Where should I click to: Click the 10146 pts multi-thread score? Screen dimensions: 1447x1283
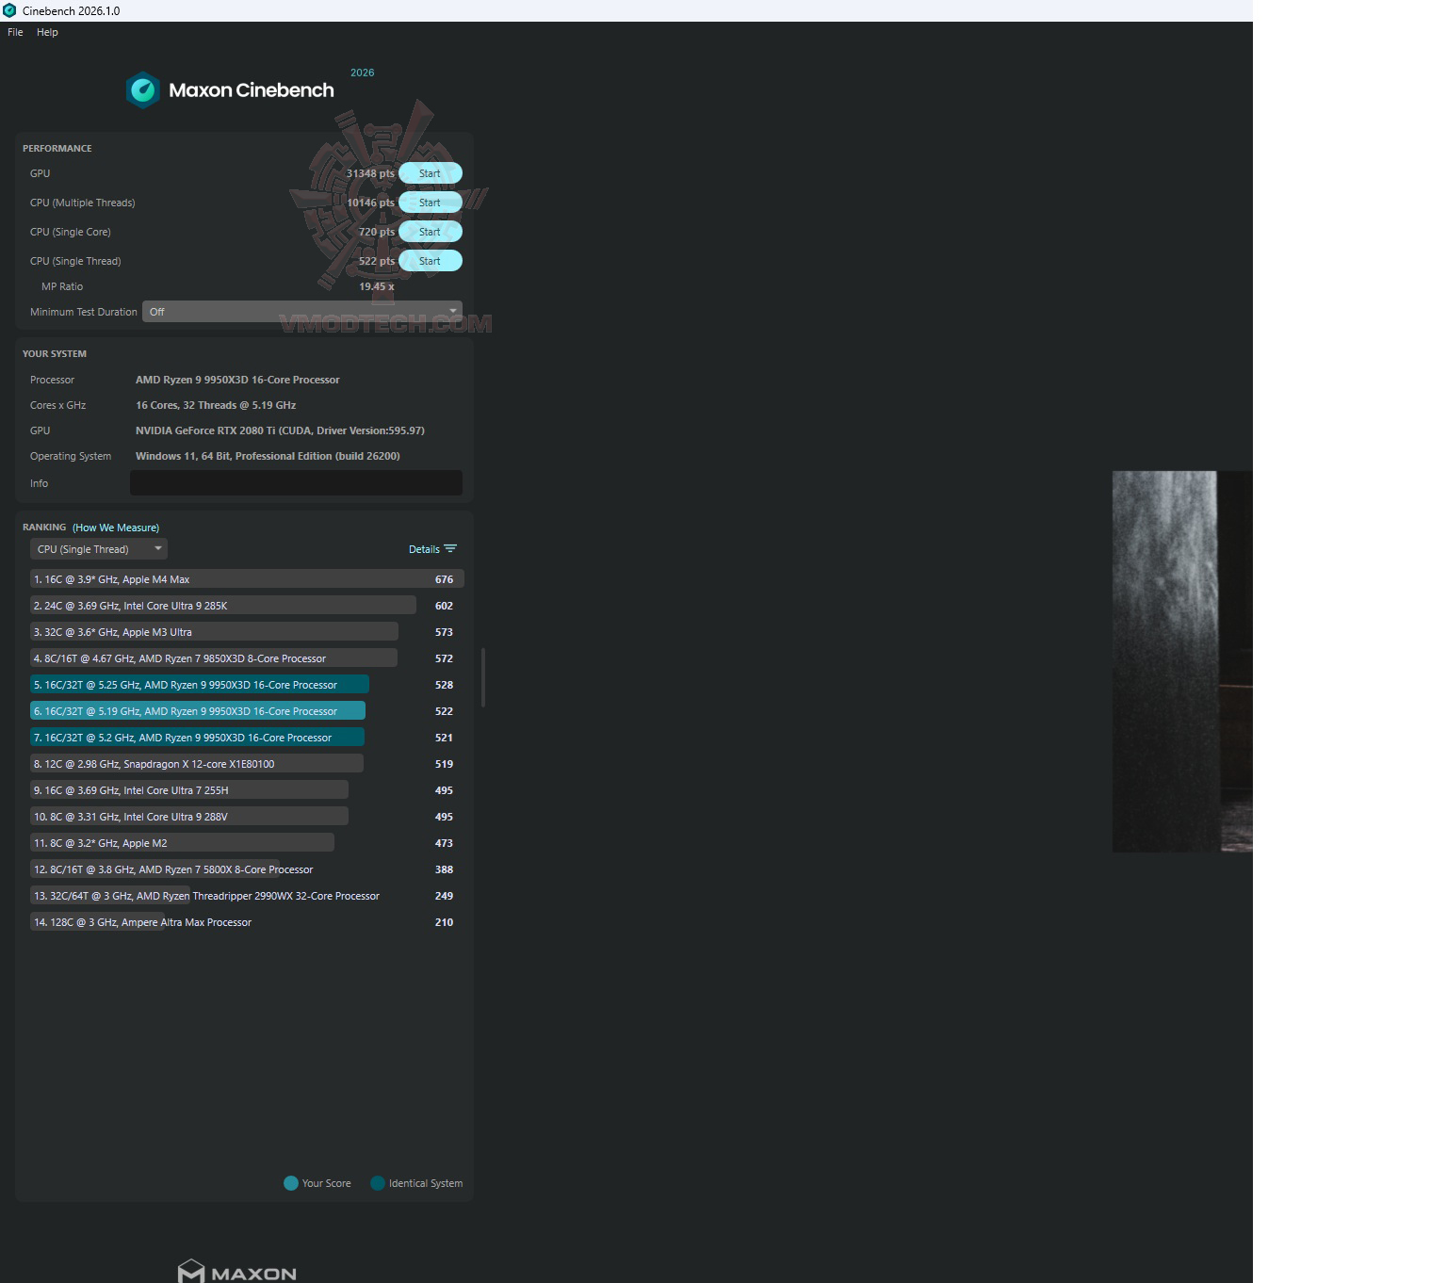pos(370,203)
